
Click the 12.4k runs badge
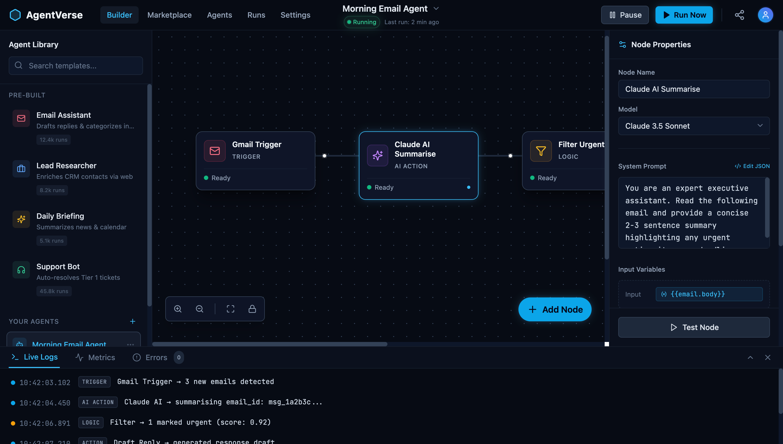click(54, 140)
